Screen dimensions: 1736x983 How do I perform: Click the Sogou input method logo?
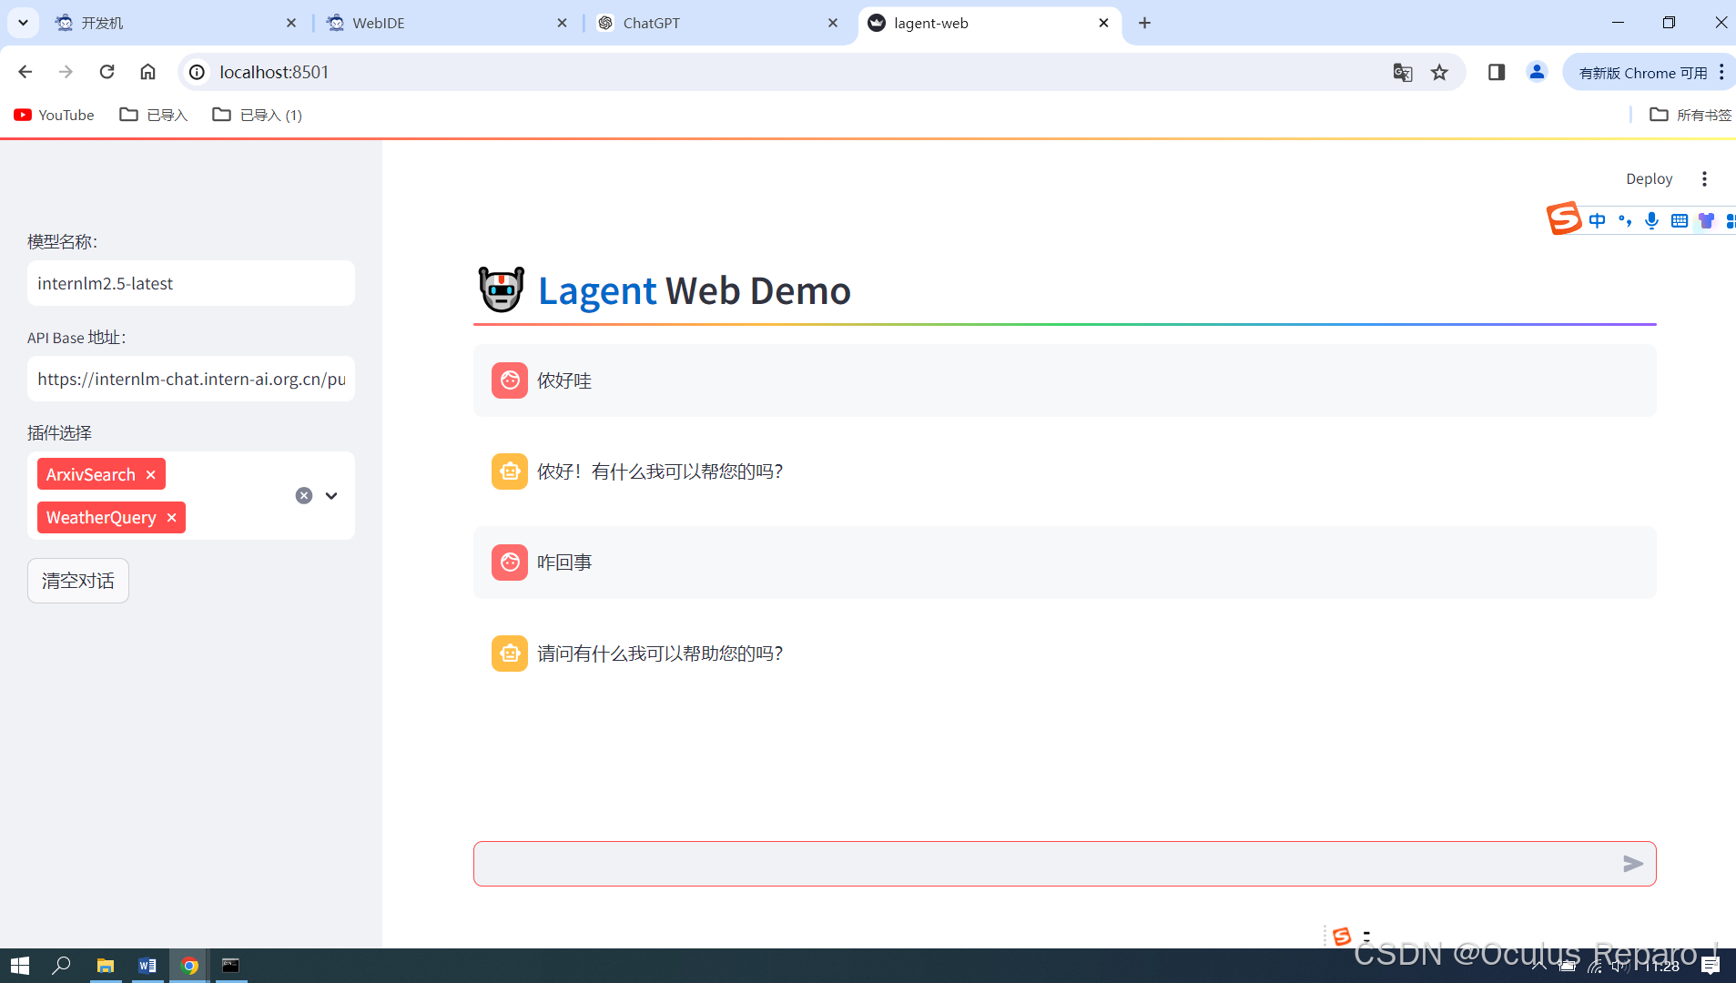pos(1563,218)
